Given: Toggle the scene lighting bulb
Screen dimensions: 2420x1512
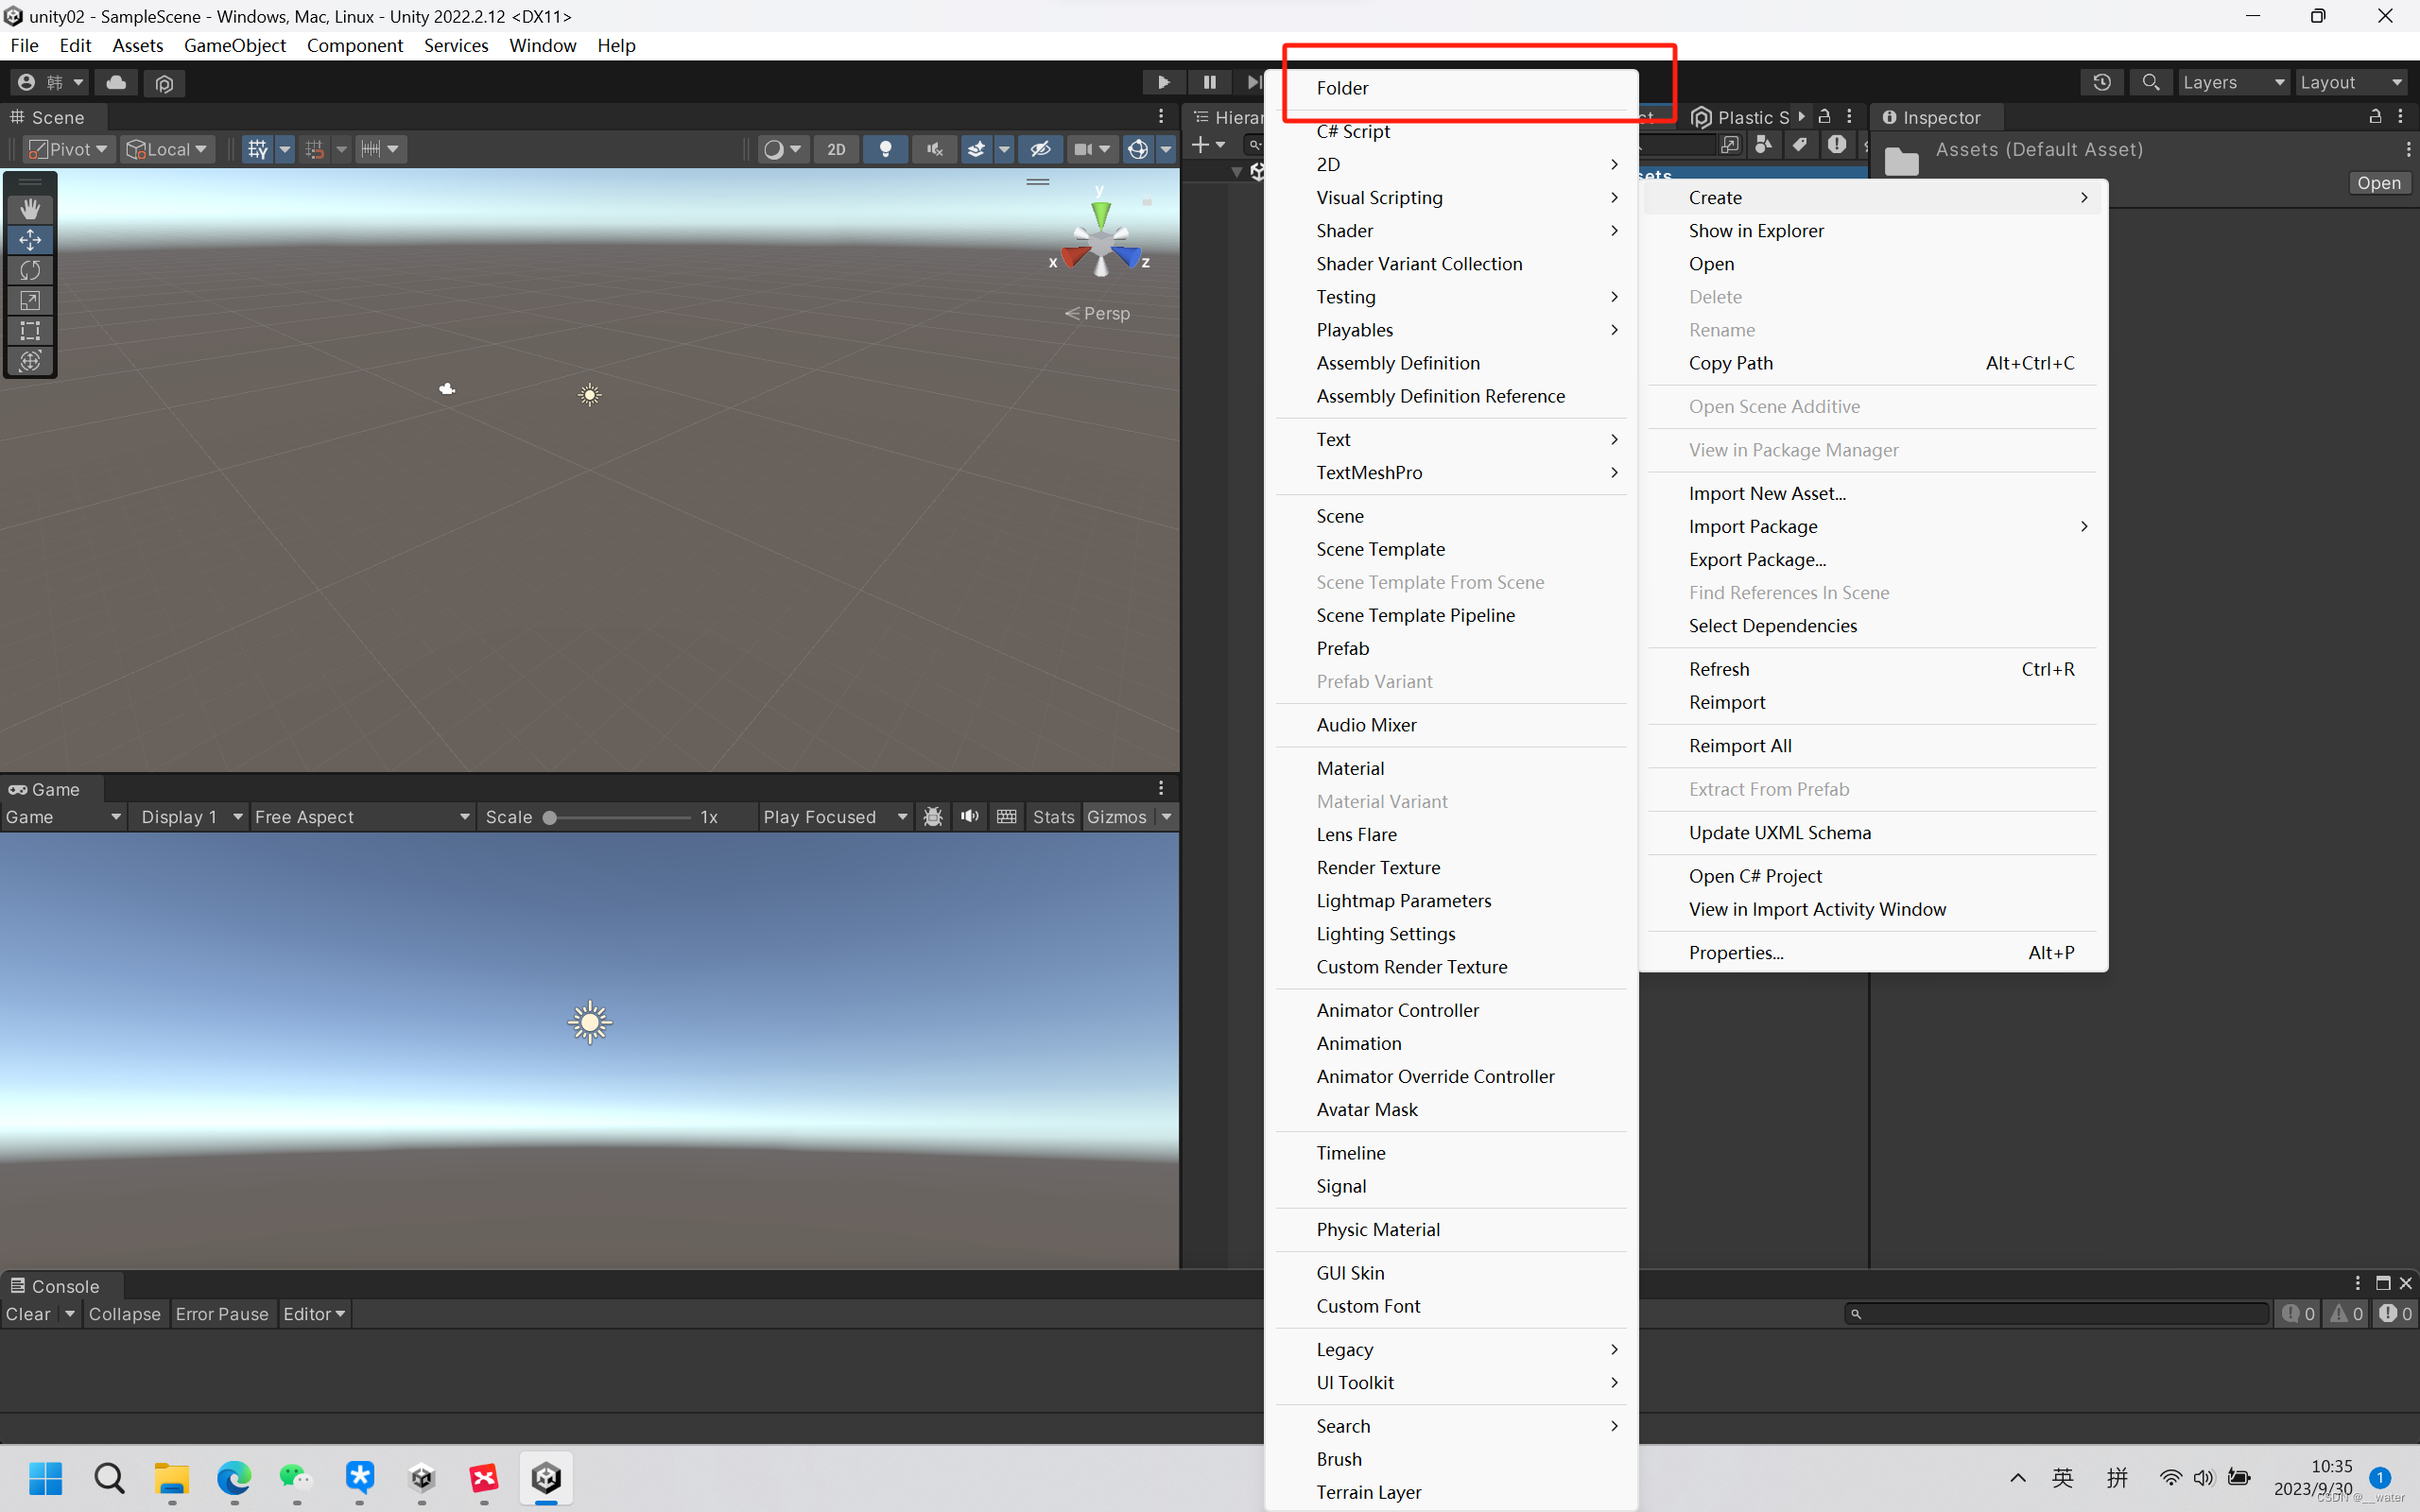Looking at the screenshot, I should (885, 148).
